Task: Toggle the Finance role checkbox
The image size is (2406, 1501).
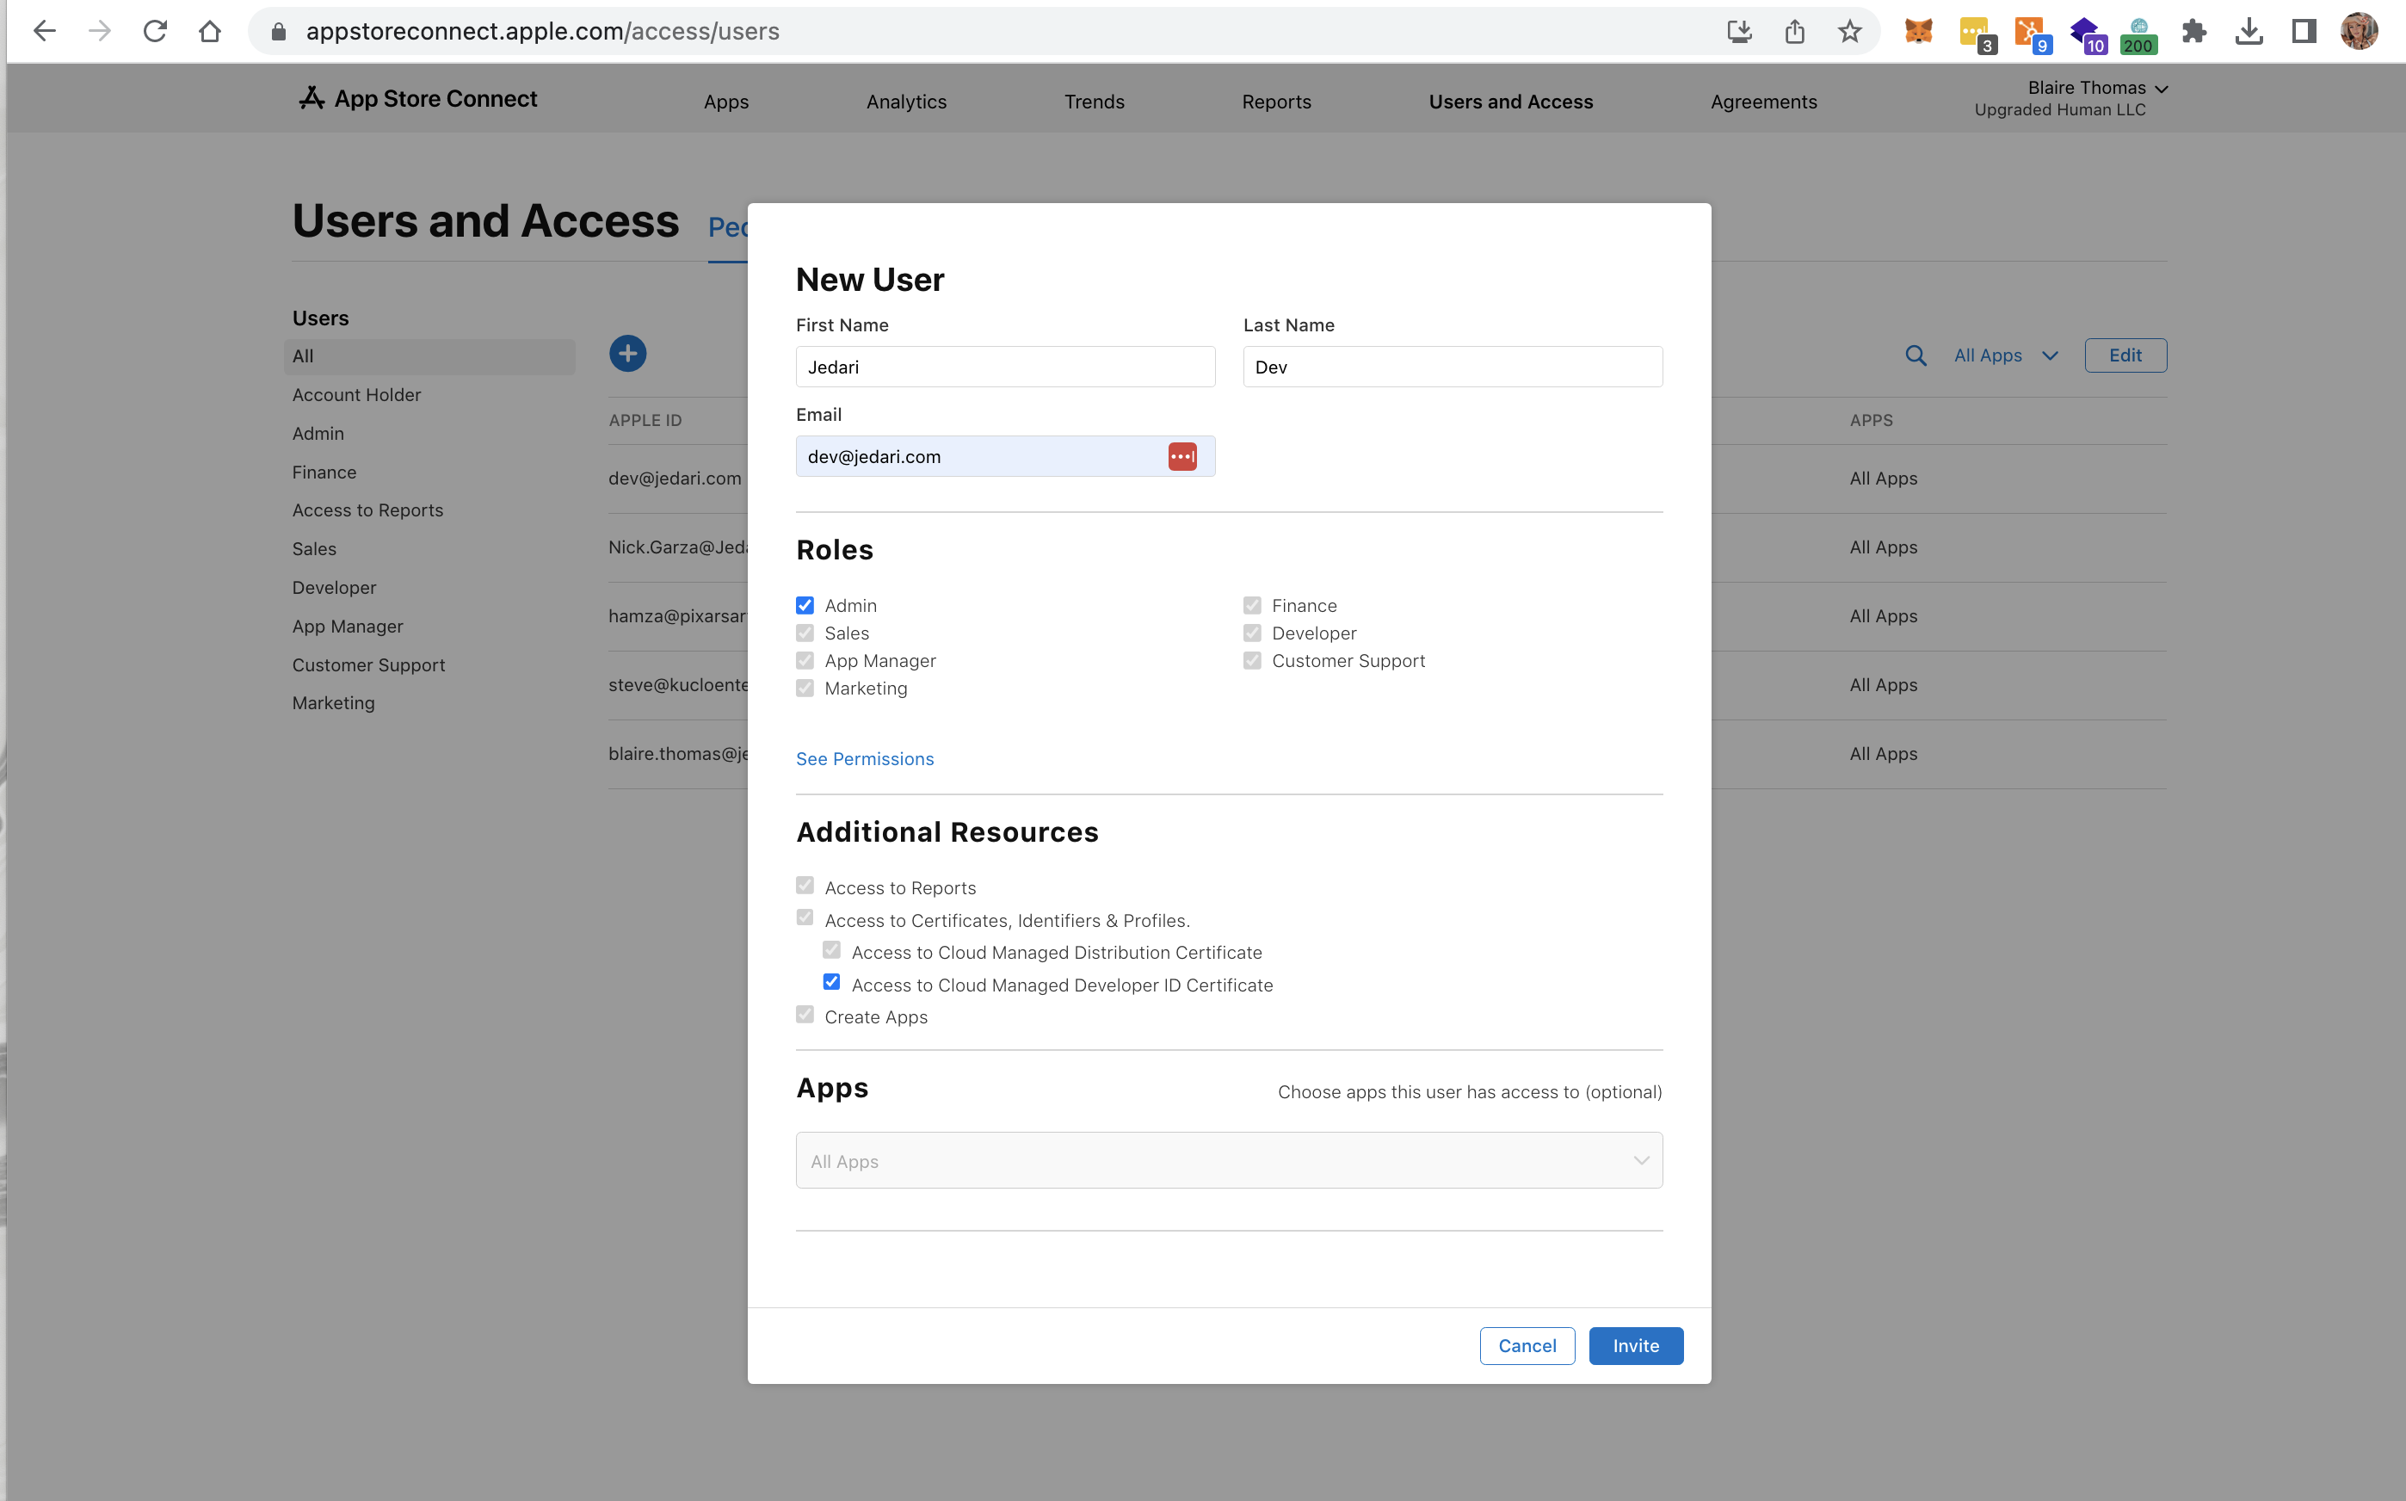Action: coord(1252,606)
